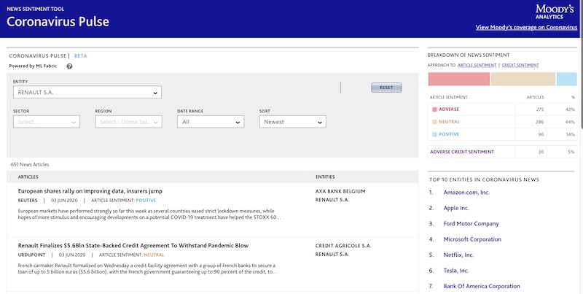The height and width of the screenshot is (294, 583).
Task: Expand the Sector select dropdown
Action: coord(46,122)
